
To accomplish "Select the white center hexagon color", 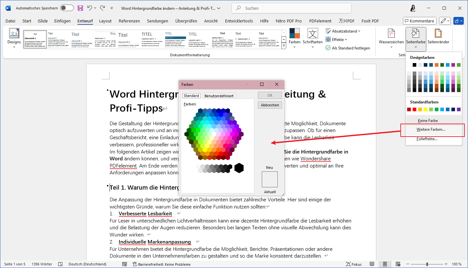I will [214, 134].
